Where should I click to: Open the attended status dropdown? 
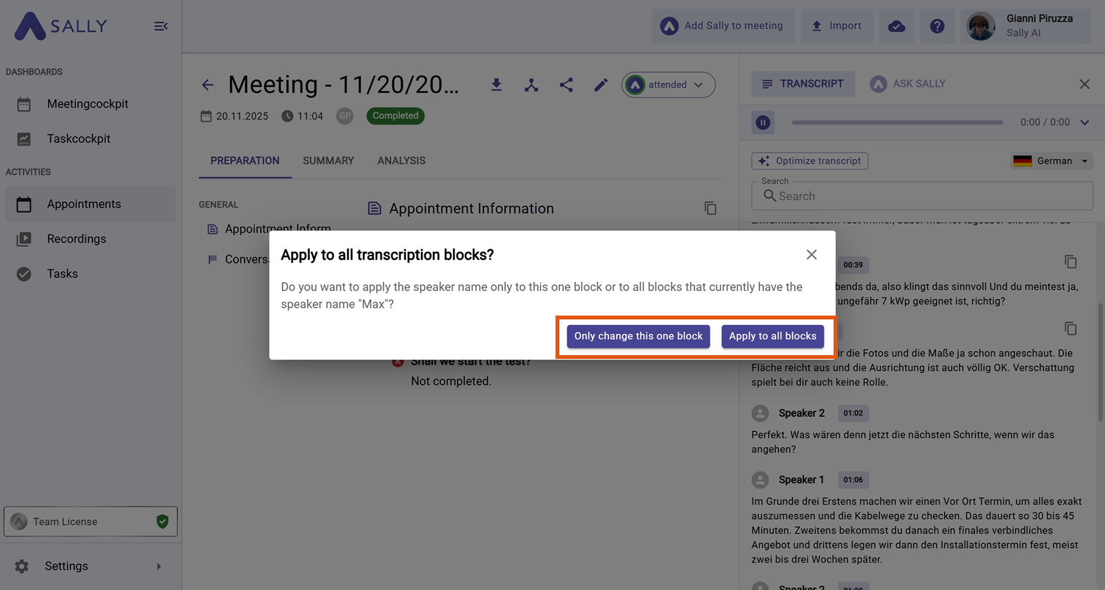pyautogui.click(x=668, y=85)
